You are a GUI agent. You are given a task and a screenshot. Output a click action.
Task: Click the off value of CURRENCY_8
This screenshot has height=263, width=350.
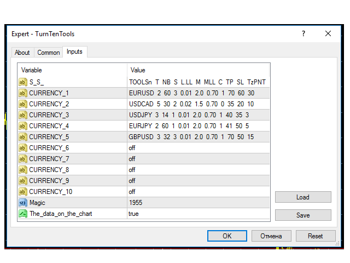tap(132, 170)
